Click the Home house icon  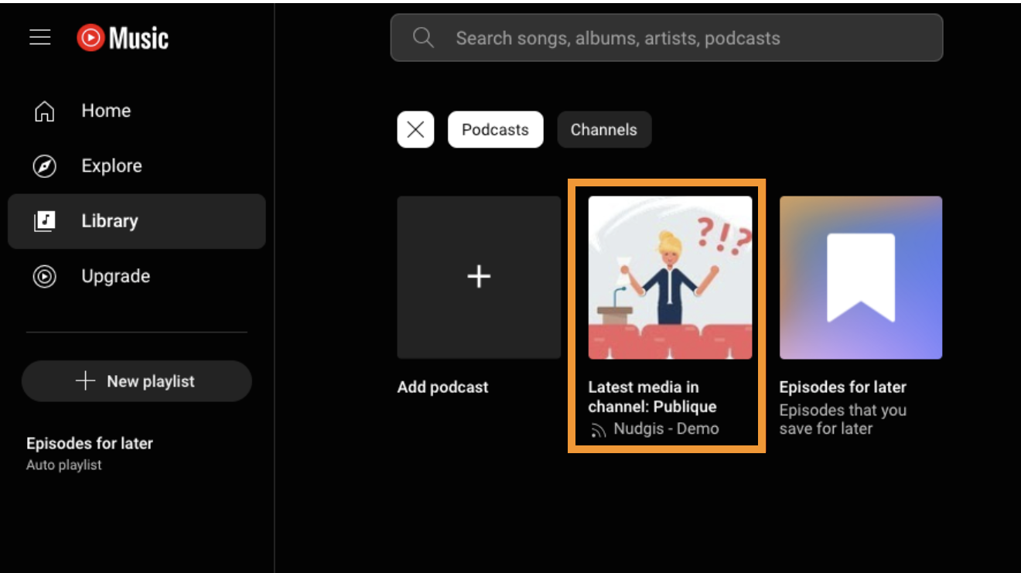point(45,111)
